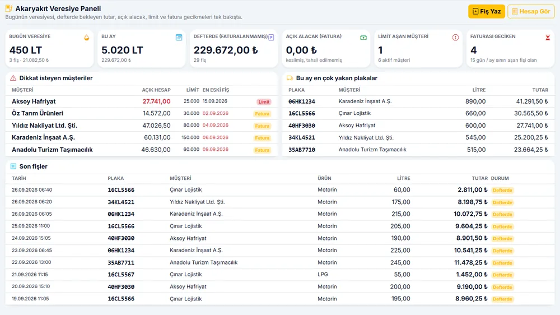Open the Fiş Yaz button

pyautogui.click(x=487, y=11)
